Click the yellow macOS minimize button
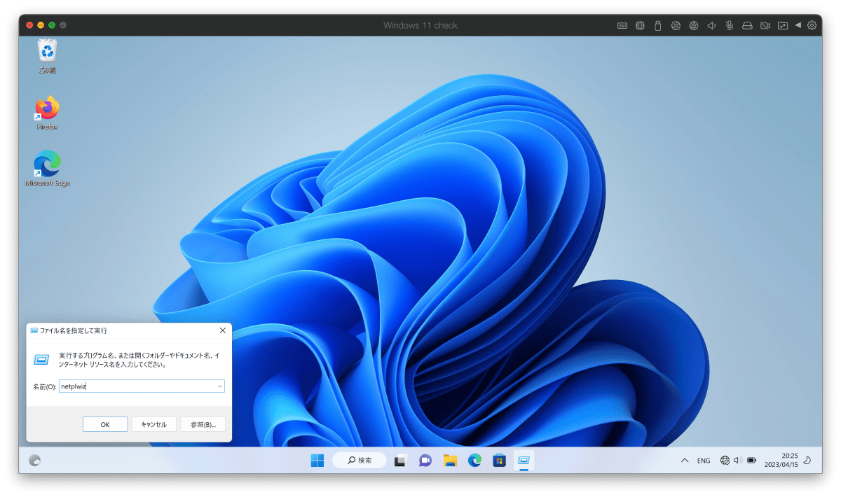The image size is (841, 497). pos(41,25)
